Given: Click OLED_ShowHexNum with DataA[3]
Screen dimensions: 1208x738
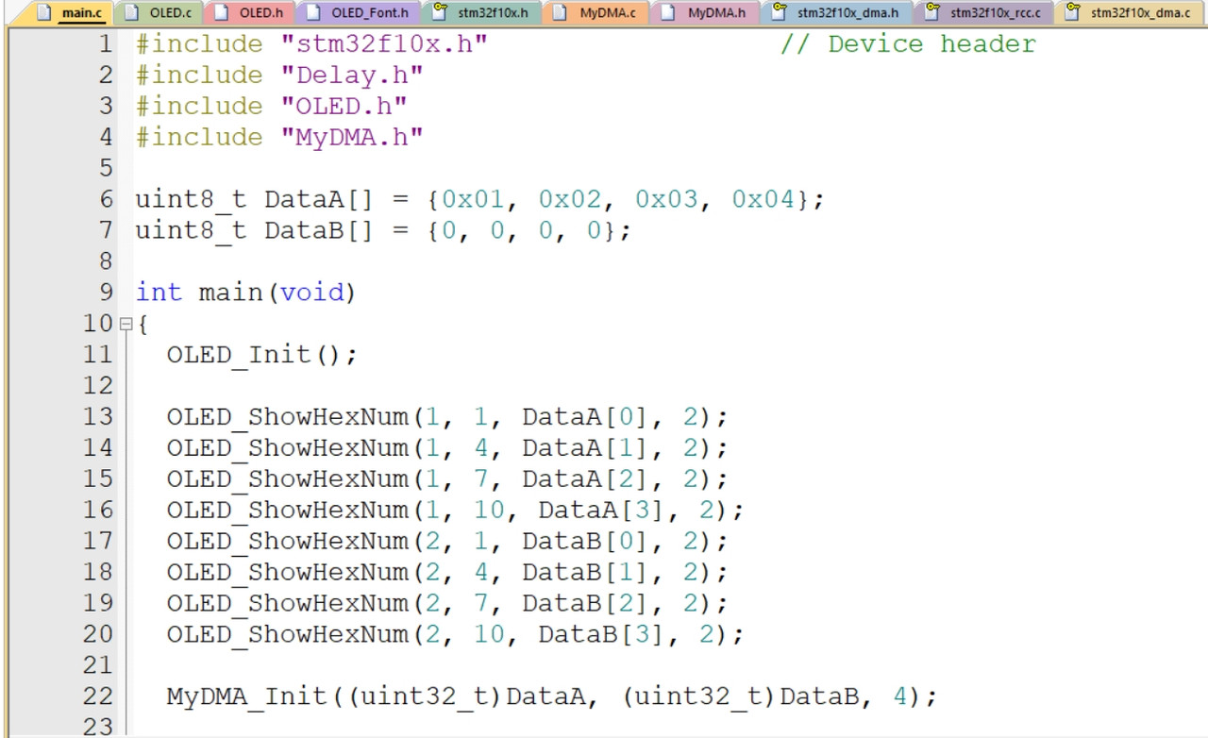Looking at the screenshot, I should (456, 510).
